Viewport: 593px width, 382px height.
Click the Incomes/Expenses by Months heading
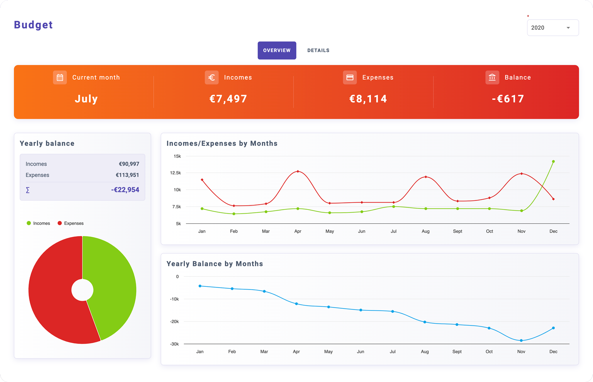click(x=222, y=144)
